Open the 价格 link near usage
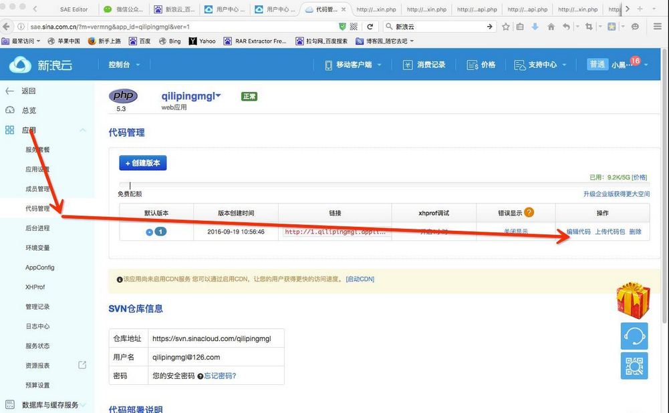Screen dimensions: 669x413 639,177
